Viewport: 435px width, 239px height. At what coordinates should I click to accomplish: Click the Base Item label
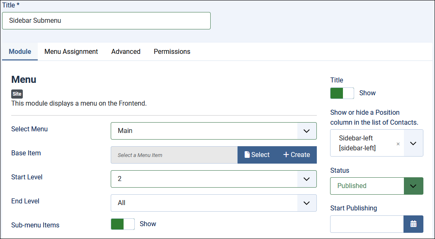pyautogui.click(x=26, y=153)
